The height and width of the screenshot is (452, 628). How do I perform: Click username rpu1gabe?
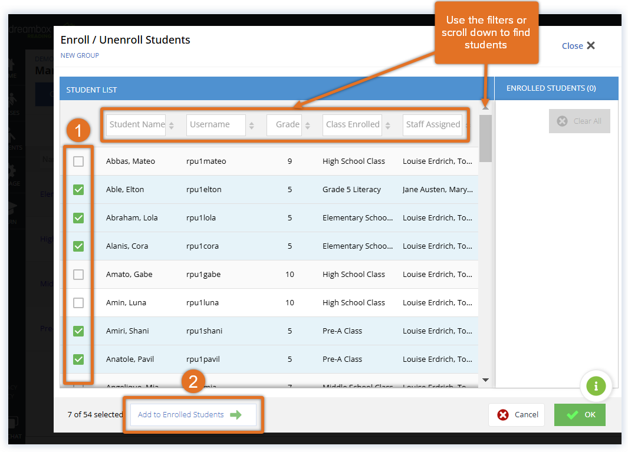coord(203,275)
